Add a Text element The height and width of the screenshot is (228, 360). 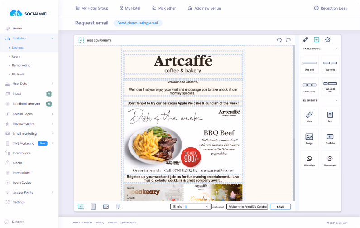(330, 116)
